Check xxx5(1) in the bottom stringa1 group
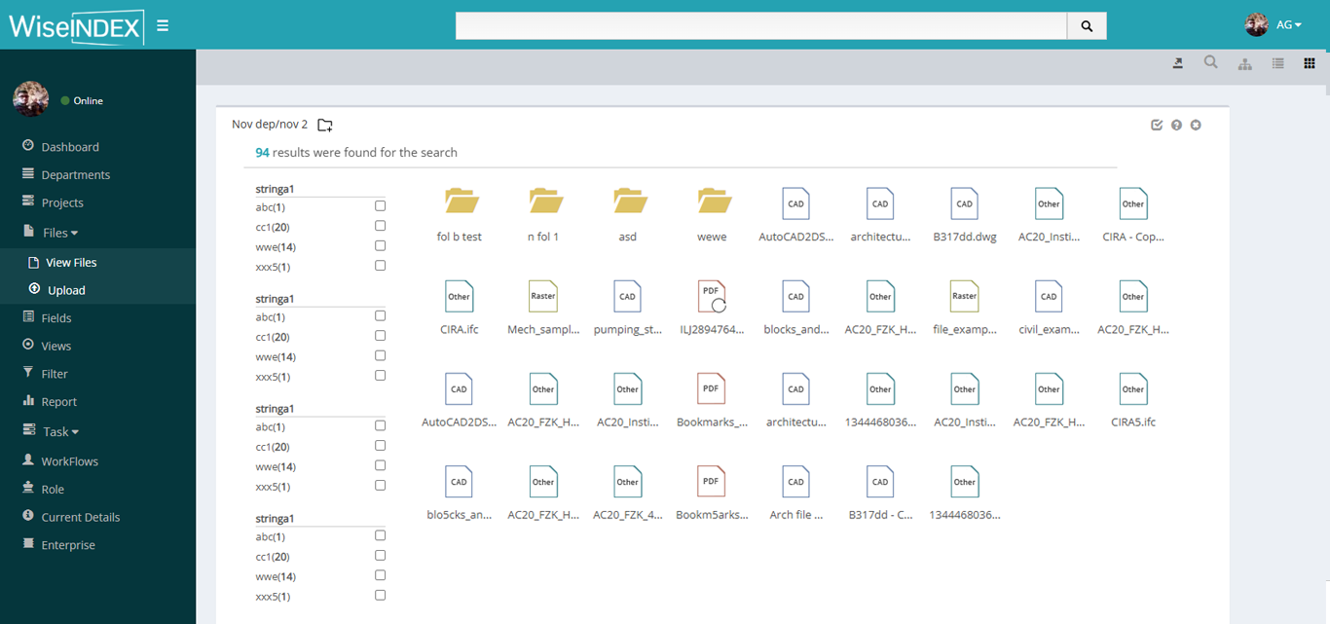The height and width of the screenshot is (624, 1330). click(x=380, y=595)
